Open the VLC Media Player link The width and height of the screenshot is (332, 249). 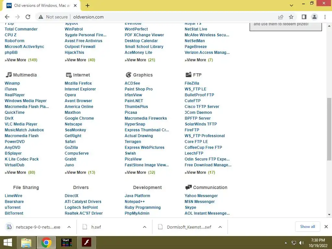coord(21,124)
